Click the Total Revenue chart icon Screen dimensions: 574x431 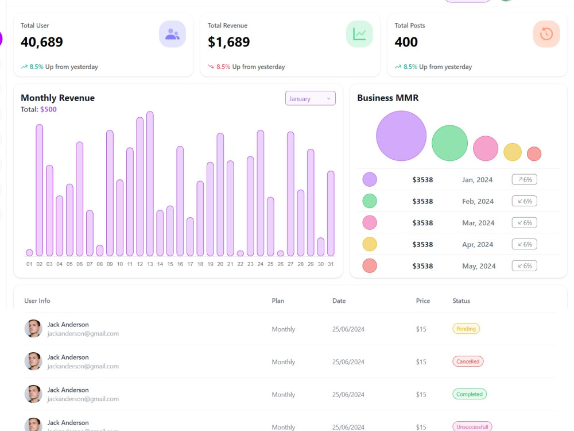359,34
